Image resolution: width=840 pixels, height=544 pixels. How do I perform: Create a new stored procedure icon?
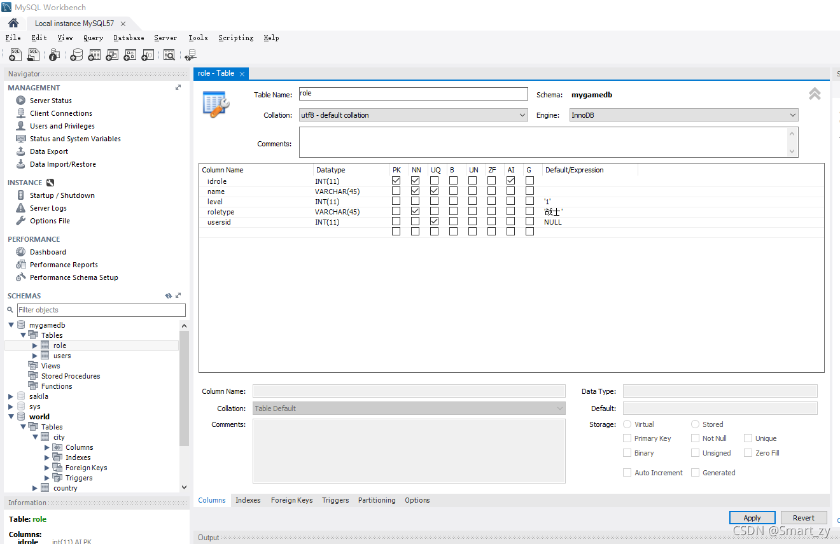130,55
